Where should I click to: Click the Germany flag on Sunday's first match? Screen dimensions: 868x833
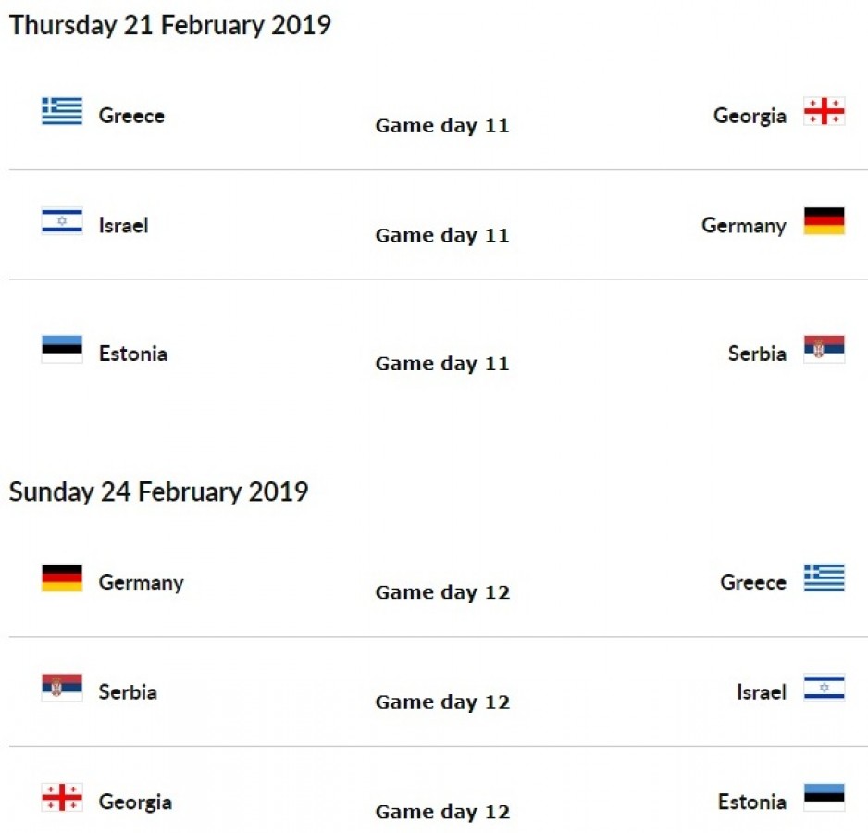[62, 578]
